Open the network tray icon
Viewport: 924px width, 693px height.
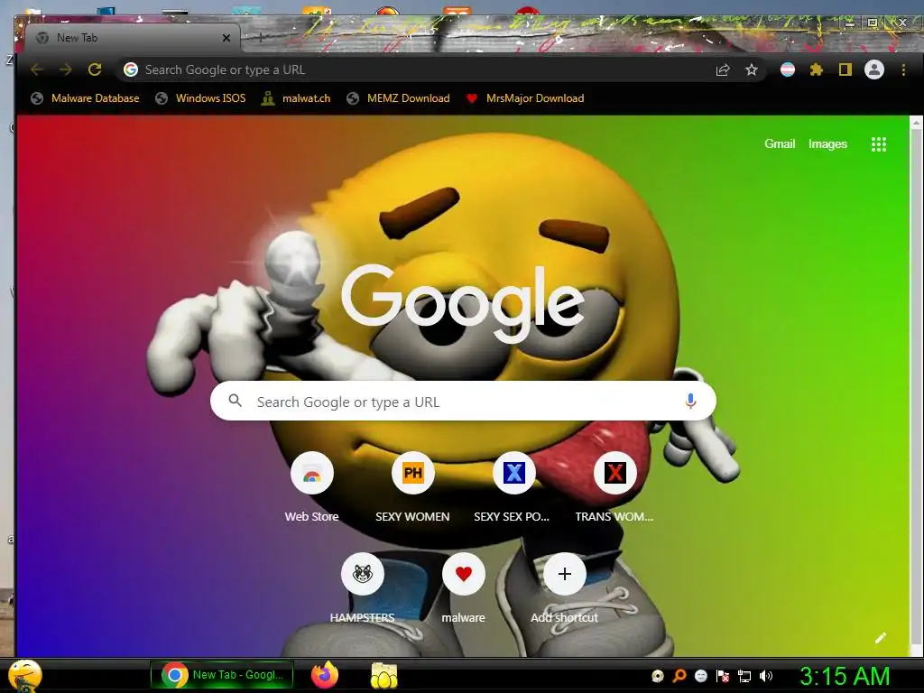[744, 676]
